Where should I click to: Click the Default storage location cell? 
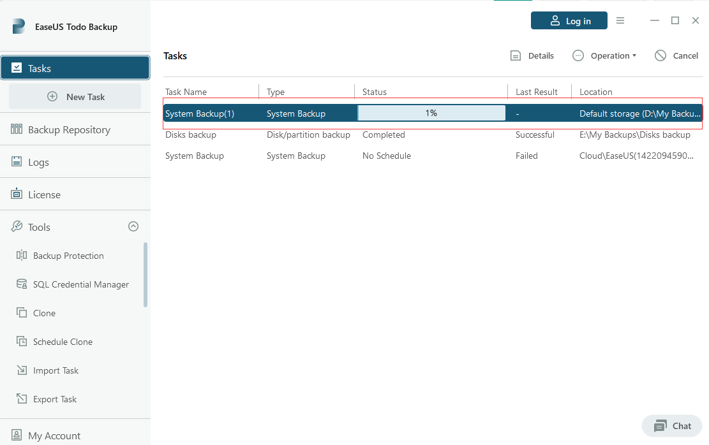tap(640, 113)
